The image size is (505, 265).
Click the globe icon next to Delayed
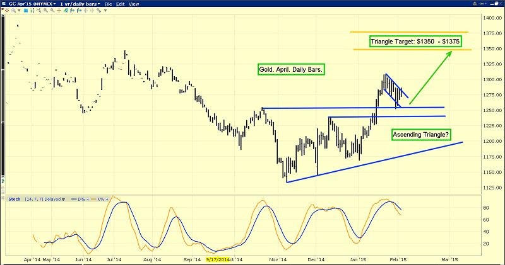pos(64,199)
